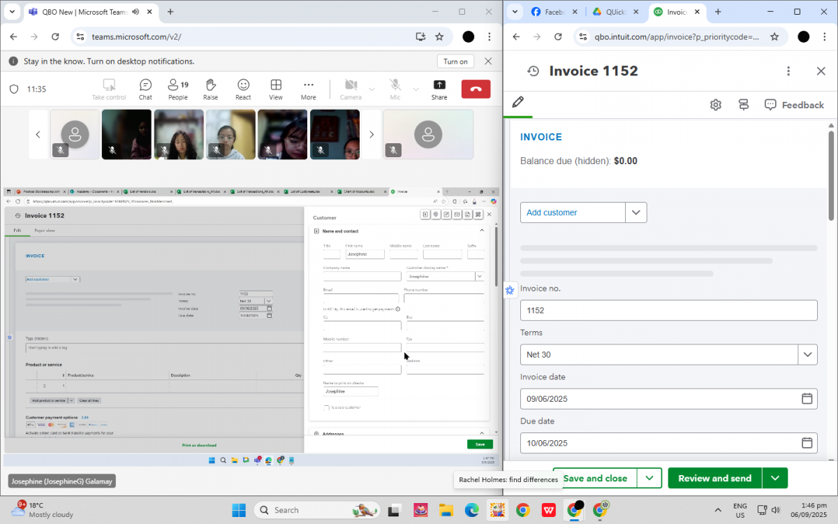The image size is (838, 524).
Task: Open the View layout menu in Teams
Action: click(x=276, y=89)
